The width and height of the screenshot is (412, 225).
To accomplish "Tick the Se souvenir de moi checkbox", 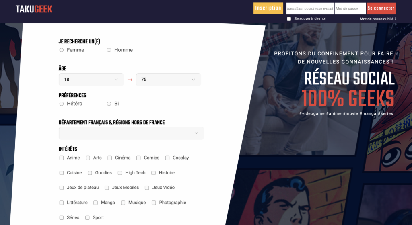I will [289, 19].
